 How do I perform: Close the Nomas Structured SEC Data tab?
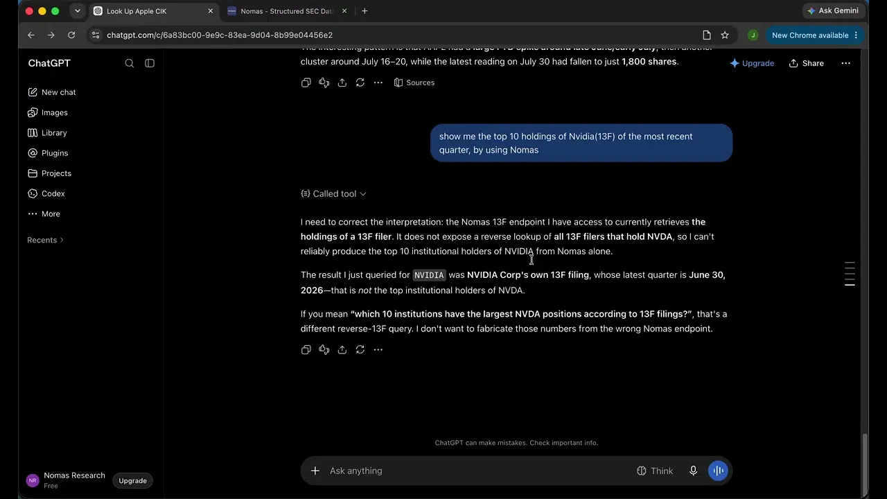(344, 11)
